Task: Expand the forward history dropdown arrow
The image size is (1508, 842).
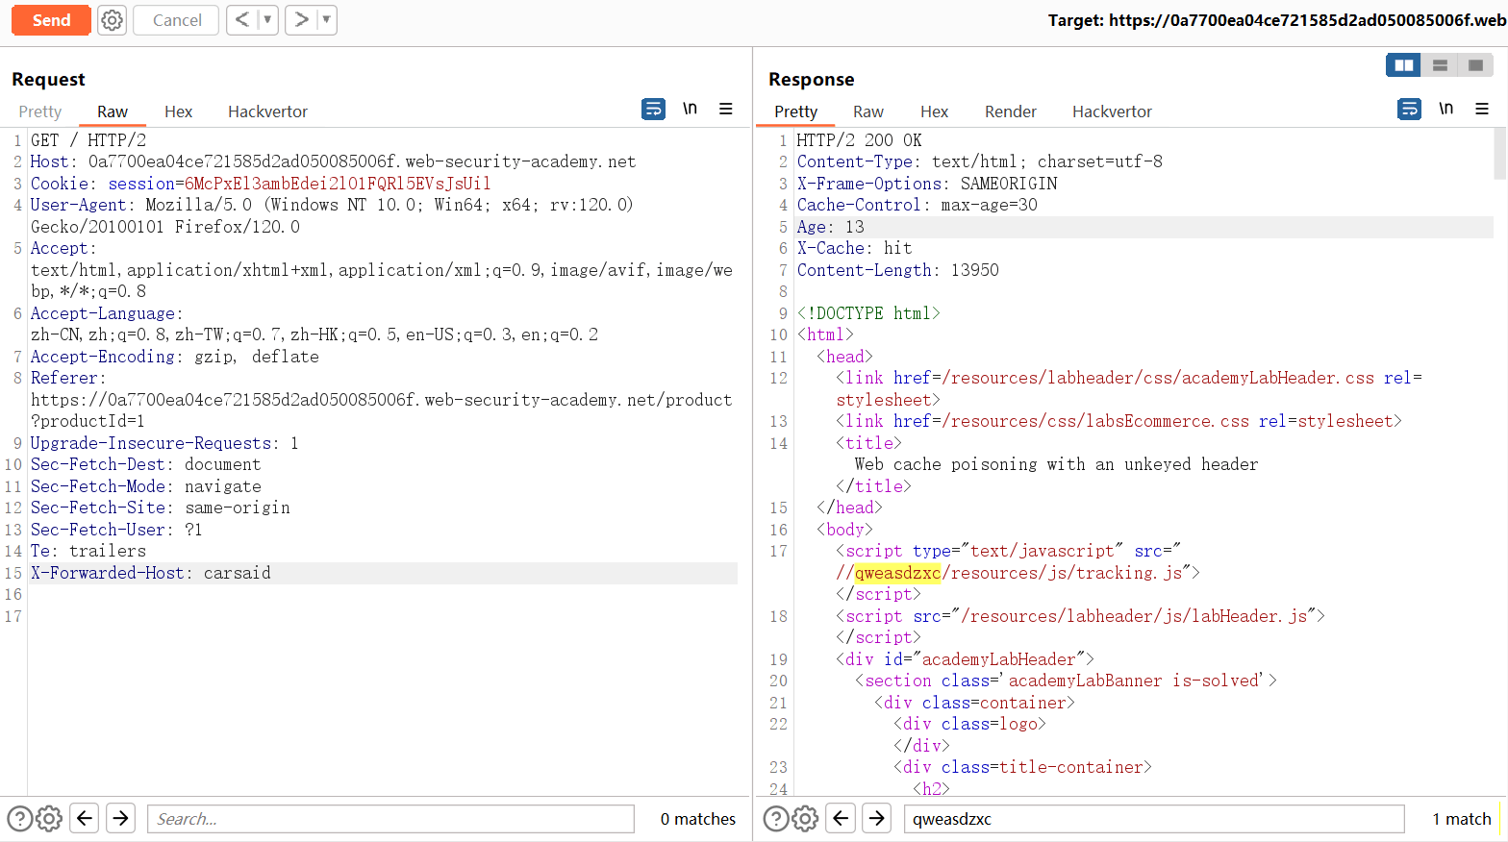Action: tap(327, 20)
